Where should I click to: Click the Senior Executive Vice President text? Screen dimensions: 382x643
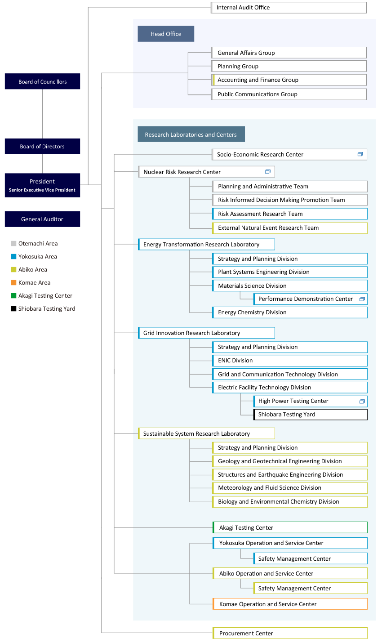pyautogui.click(x=42, y=190)
